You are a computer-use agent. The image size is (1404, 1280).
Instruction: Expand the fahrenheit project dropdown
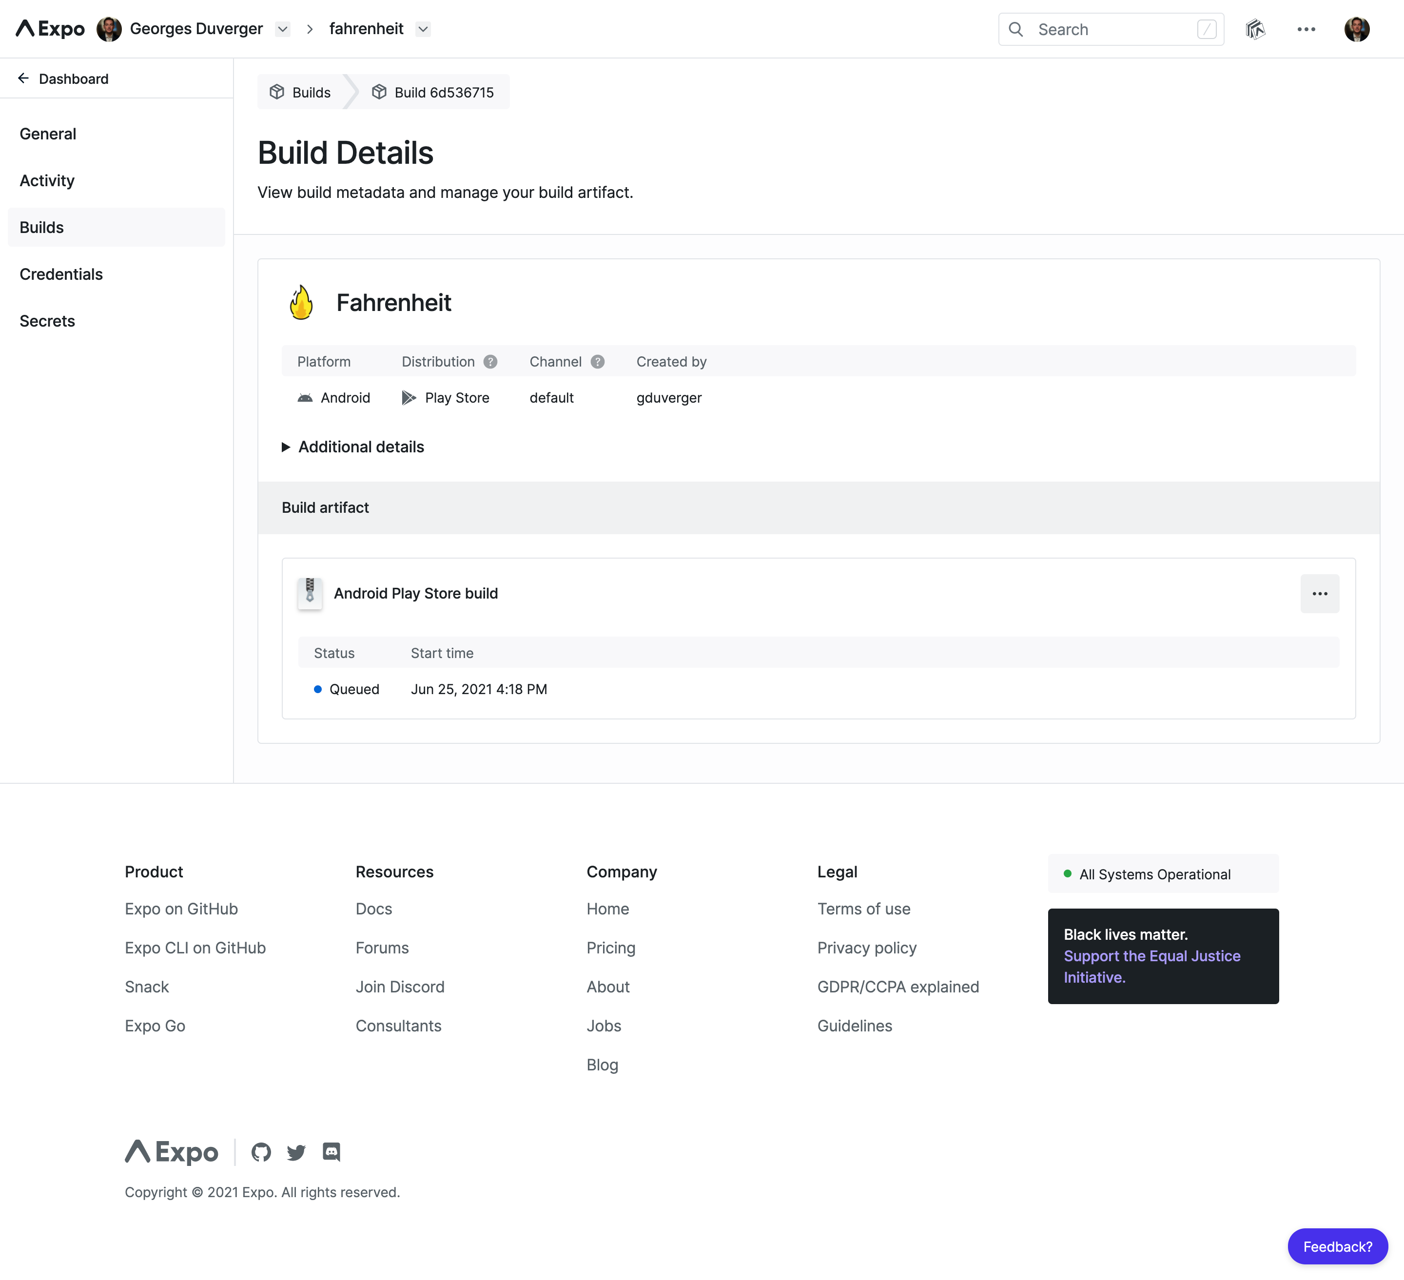click(x=423, y=29)
